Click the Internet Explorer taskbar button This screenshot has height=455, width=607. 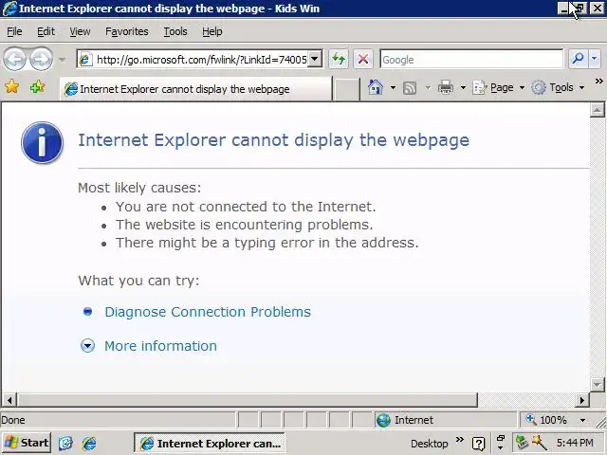click(x=210, y=444)
